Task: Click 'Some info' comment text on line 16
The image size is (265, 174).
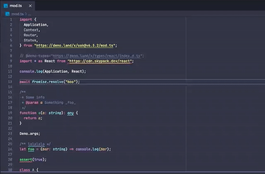Action: coord(35,97)
